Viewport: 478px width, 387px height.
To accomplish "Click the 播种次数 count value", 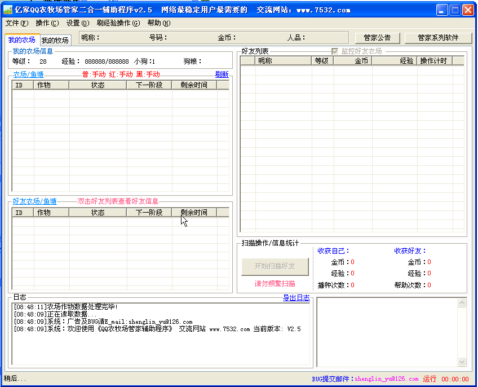I will (x=352, y=285).
